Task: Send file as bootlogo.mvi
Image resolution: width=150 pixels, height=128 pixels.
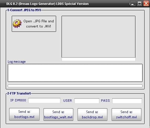Action: click(24, 114)
